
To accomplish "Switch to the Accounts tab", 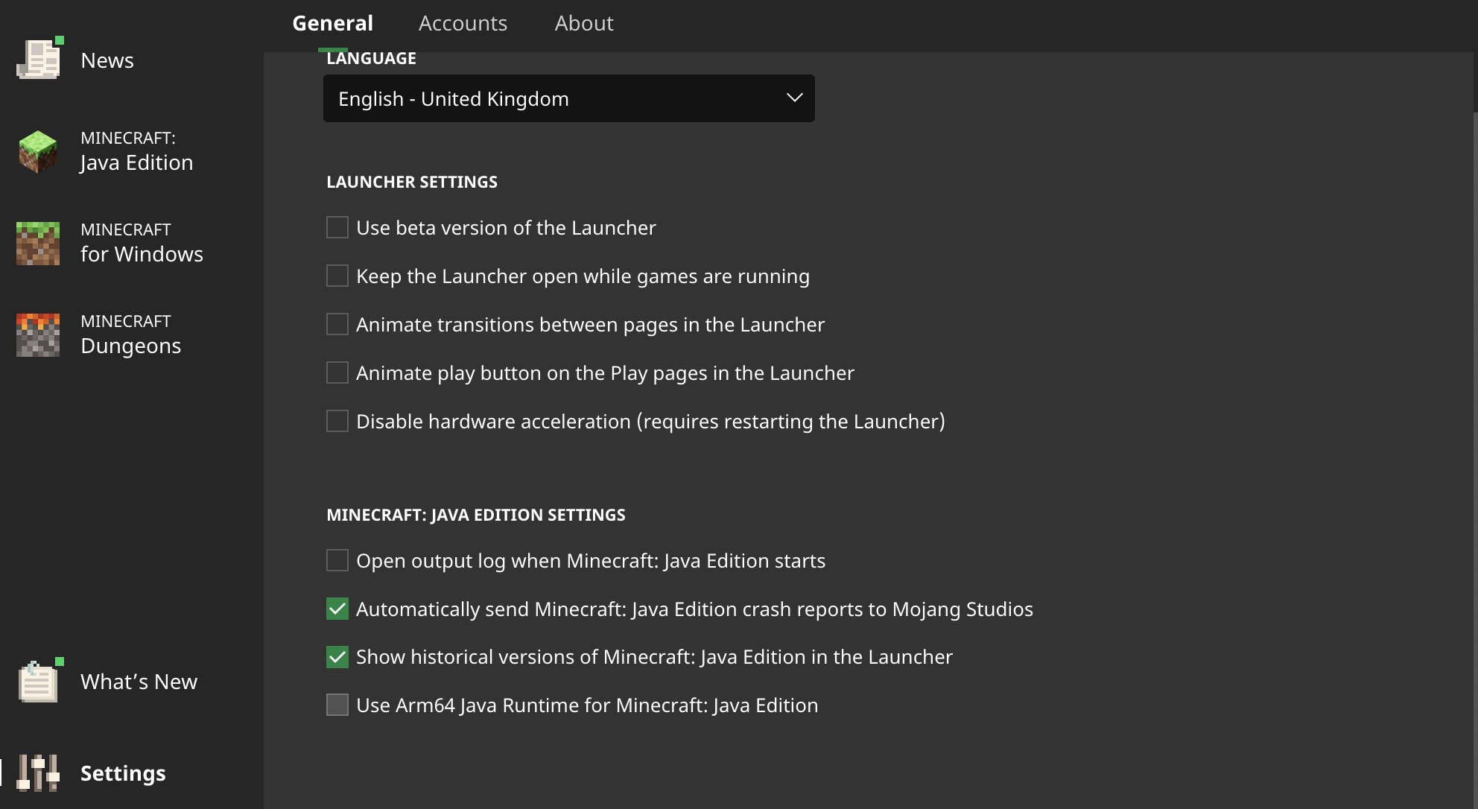I will [463, 23].
